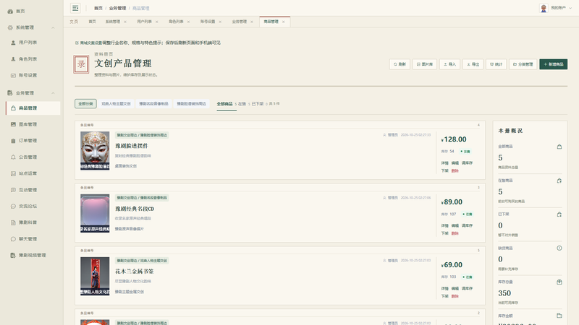This screenshot has height=325, width=579.
Task: Open 豫剧脸谱摆件 product thumbnail
Action: pos(95,151)
